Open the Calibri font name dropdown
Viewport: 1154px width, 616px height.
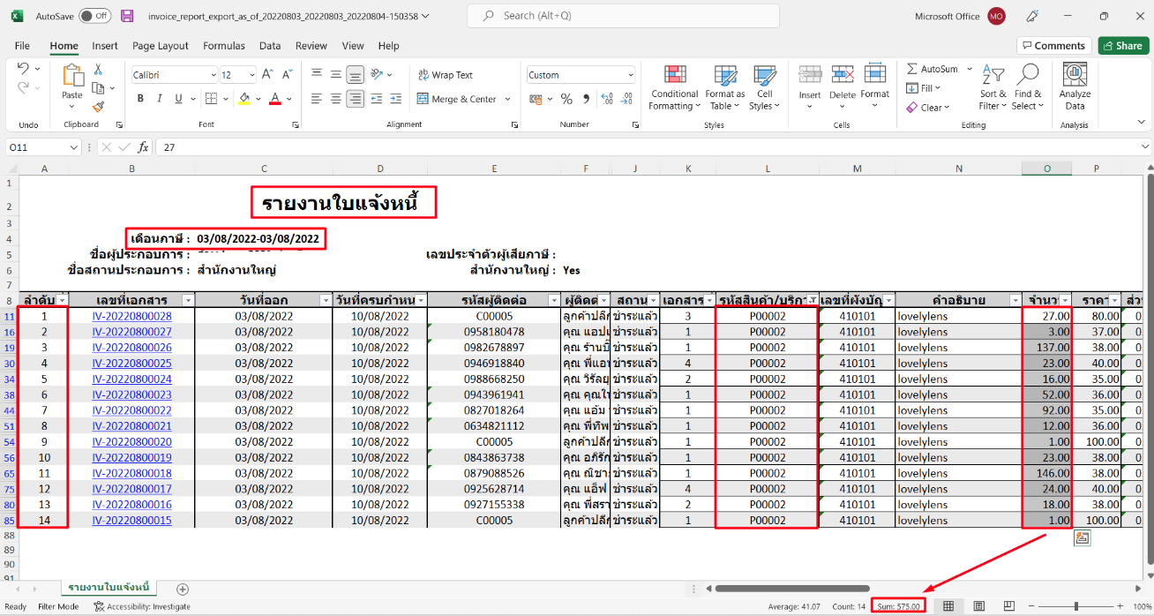(x=212, y=75)
